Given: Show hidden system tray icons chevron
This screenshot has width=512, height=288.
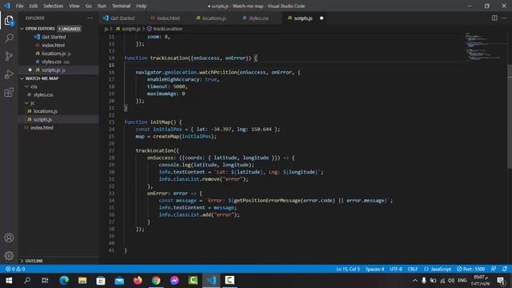Looking at the screenshot, I should coord(414,281).
